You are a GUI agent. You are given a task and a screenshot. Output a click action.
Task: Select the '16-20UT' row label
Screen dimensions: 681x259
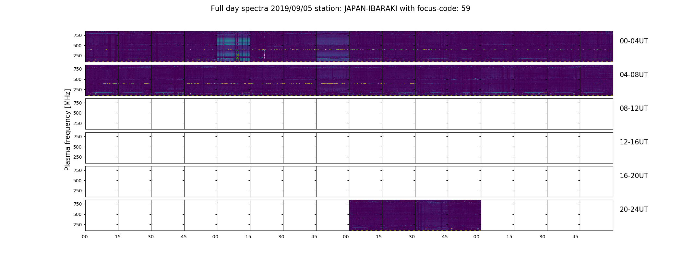634,176
